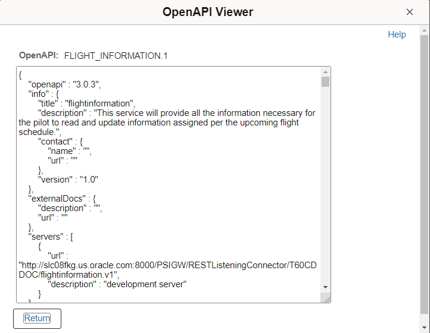Open the Help link
Viewport: 430px width, 333px height.
pyautogui.click(x=397, y=34)
